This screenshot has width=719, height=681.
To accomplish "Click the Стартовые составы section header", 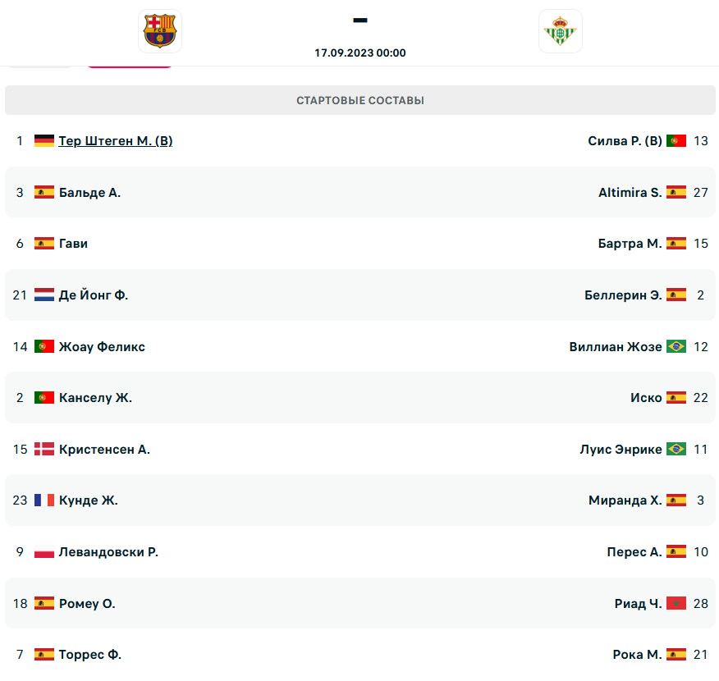I will pos(360,100).
